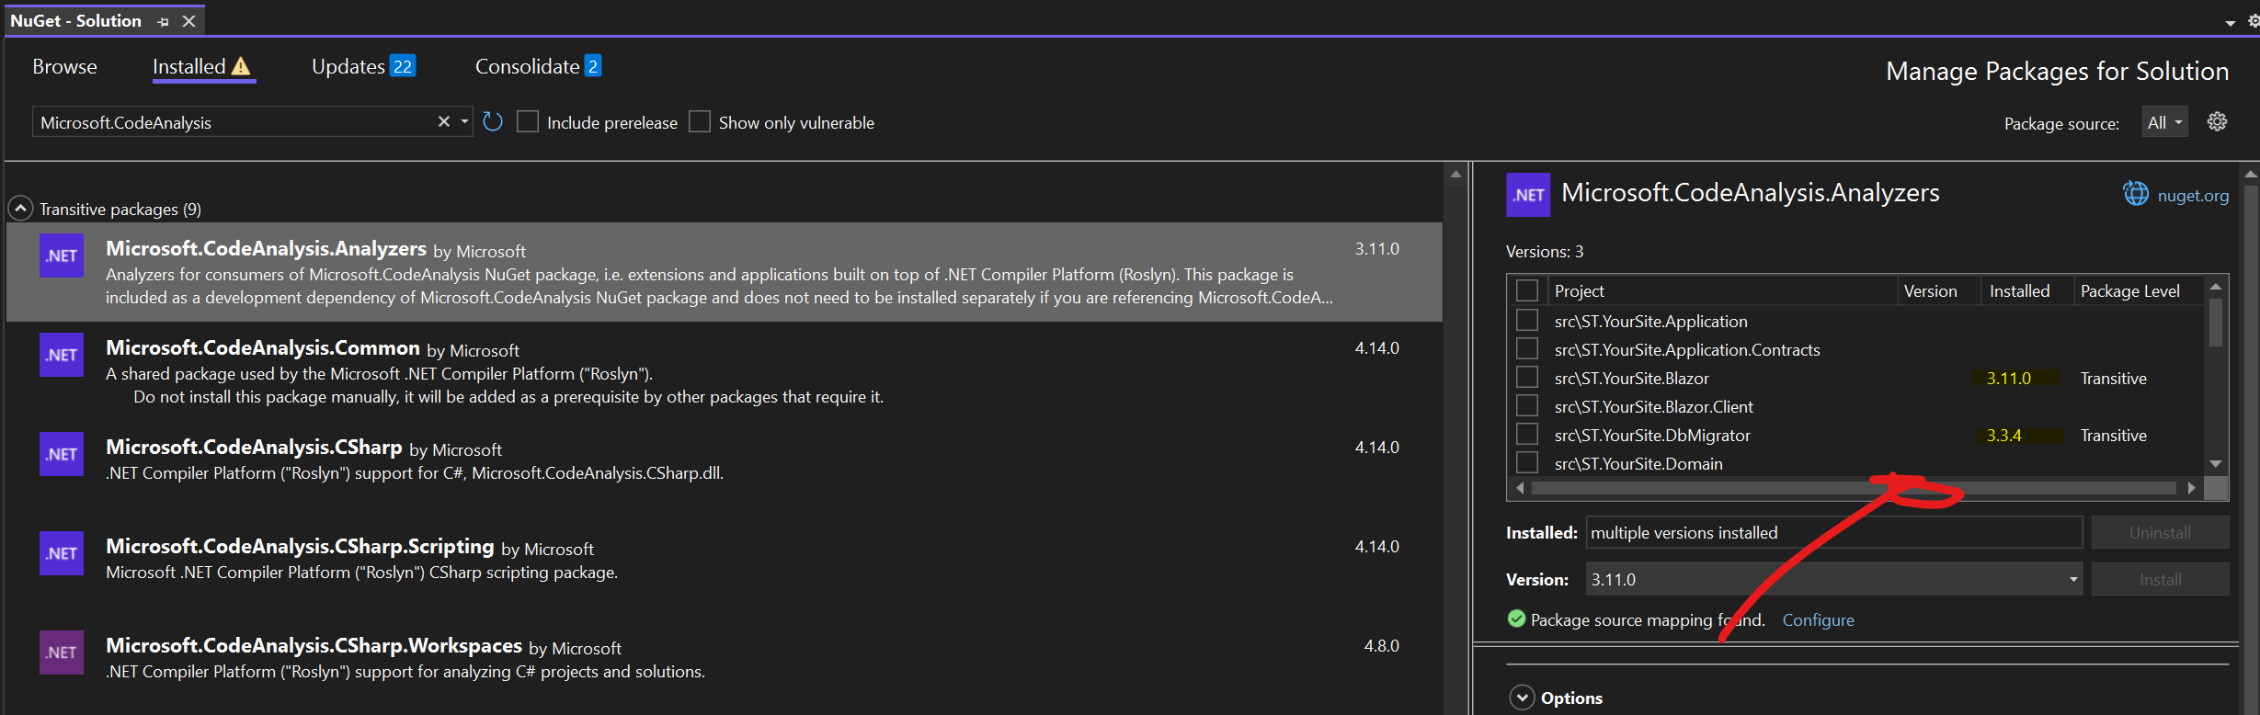Click project table scroll up arrow
Image resolution: width=2260 pixels, height=715 pixels.
pyautogui.click(x=2216, y=287)
